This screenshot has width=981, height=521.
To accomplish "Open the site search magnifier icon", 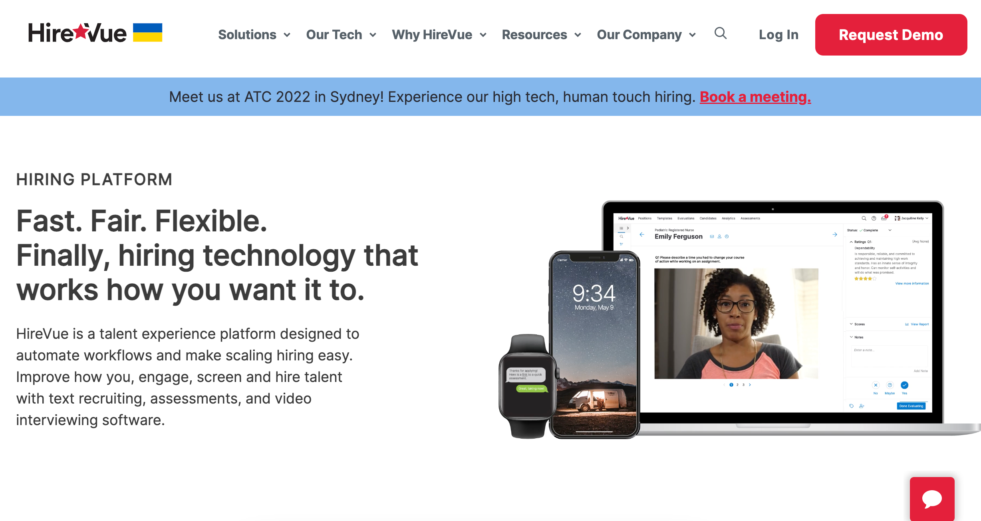I will pyautogui.click(x=721, y=33).
